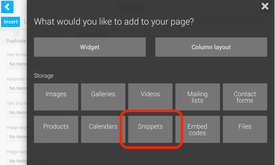Click the blue back arrow icon
The width and height of the screenshot is (275, 165).
7,7
